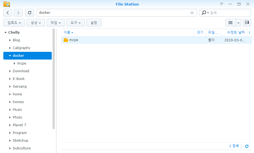Select mcpe under docker in tree
Viewport: 254px width, 153px height.
(x=22, y=63)
